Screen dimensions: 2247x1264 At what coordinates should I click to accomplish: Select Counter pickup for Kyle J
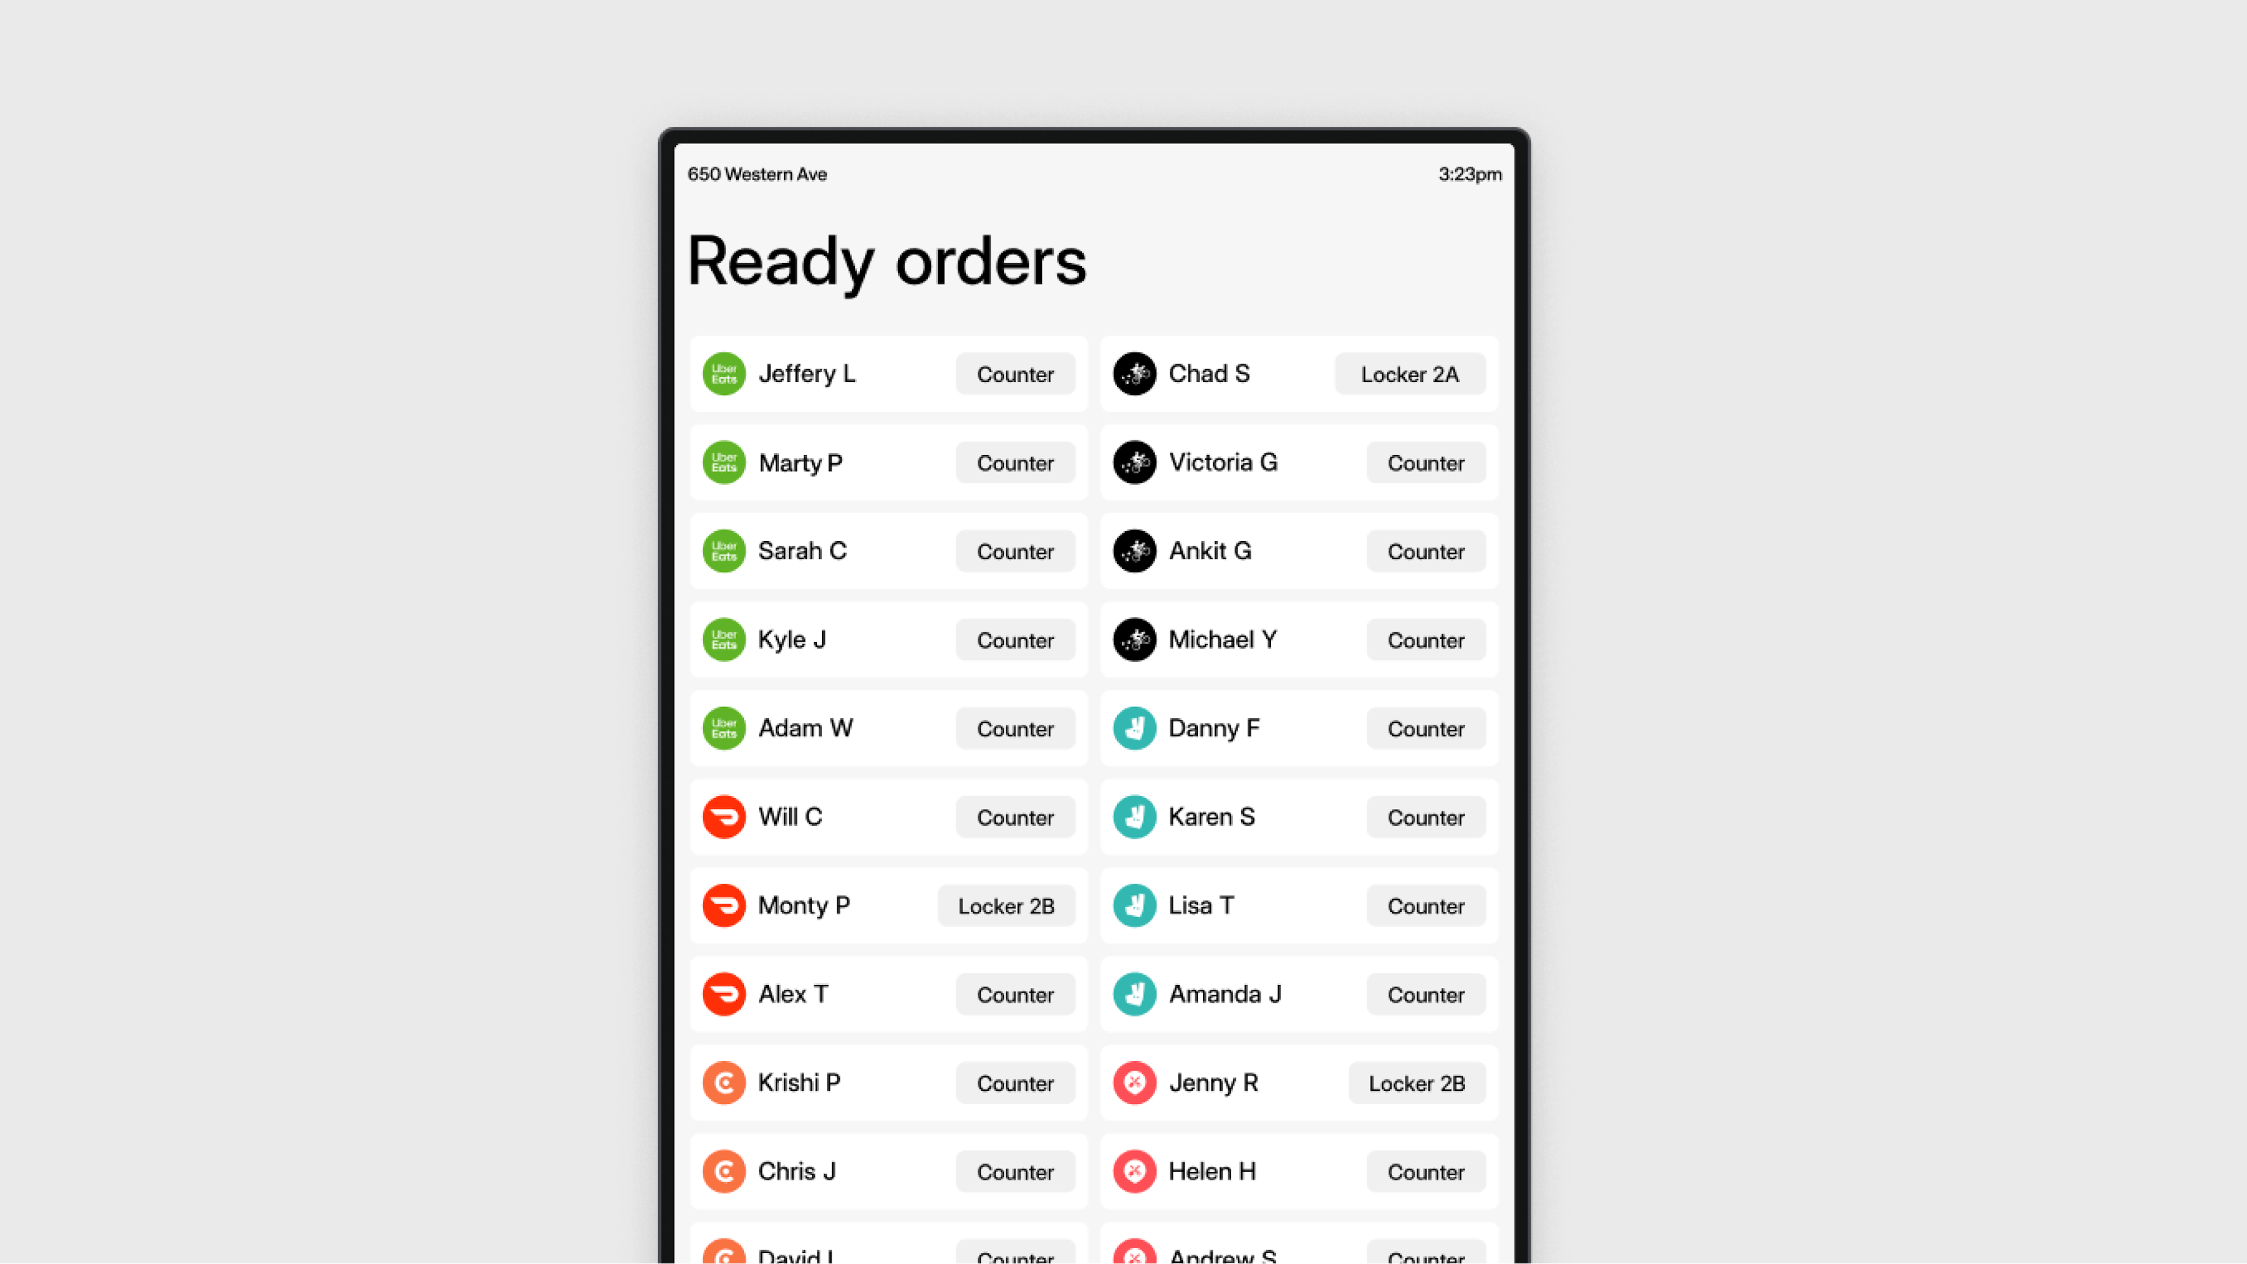1014,639
